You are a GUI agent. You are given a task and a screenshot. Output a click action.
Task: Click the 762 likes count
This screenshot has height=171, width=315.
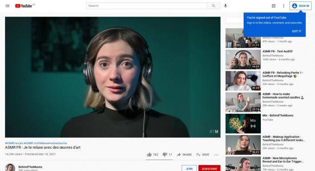coord(156,154)
